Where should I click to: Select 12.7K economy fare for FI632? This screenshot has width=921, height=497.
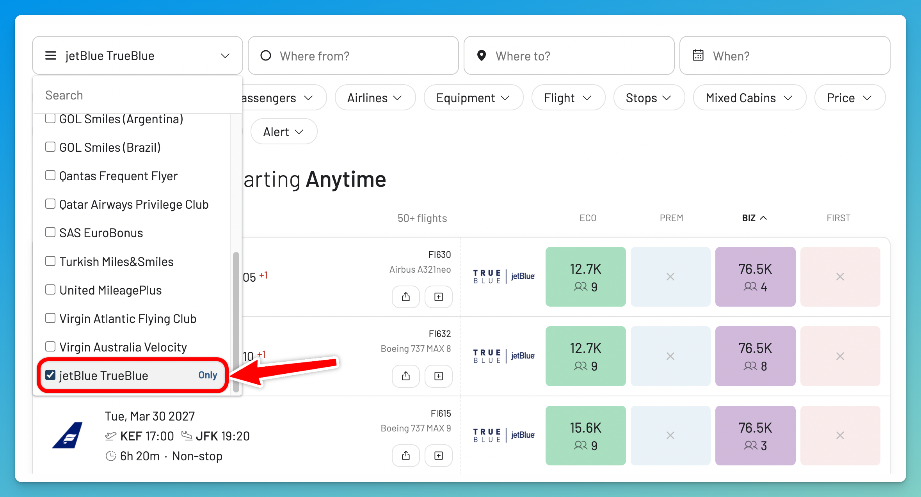[x=585, y=356]
